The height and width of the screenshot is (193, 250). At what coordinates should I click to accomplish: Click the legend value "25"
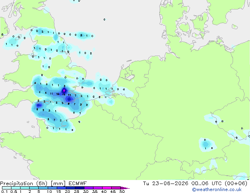click(x=76, y=191)
